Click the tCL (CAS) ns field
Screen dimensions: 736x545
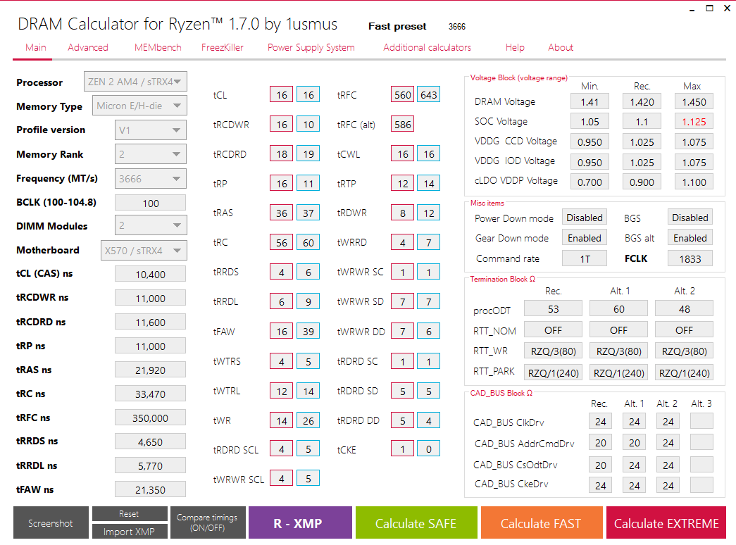point(150,274)
